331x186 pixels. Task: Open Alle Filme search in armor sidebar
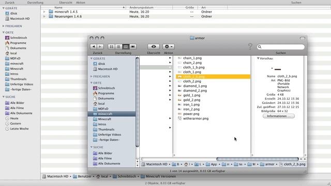tap(102, 159)
